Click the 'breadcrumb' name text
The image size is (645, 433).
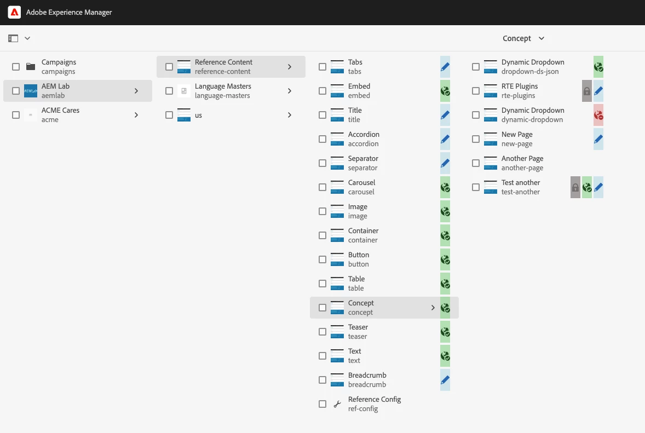pos(367,384)
